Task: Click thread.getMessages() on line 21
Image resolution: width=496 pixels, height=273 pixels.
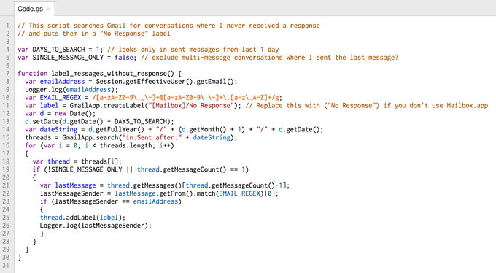Action: [x=144, y=185]
